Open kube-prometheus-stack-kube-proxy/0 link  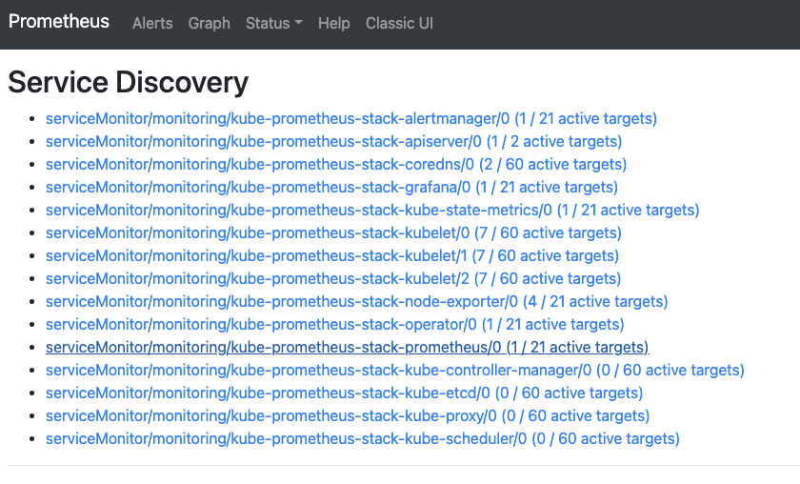(348, 416)
